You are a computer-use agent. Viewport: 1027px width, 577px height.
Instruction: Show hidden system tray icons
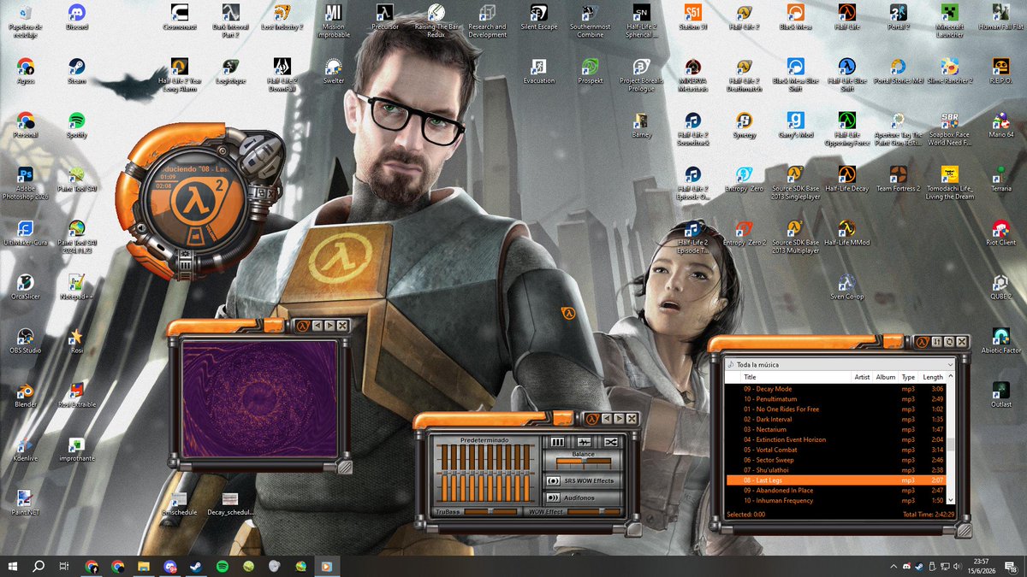pos(894,566)
